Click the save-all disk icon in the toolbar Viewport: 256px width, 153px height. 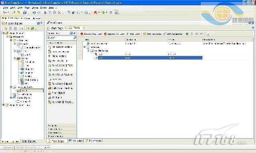(x=25, y=12)
